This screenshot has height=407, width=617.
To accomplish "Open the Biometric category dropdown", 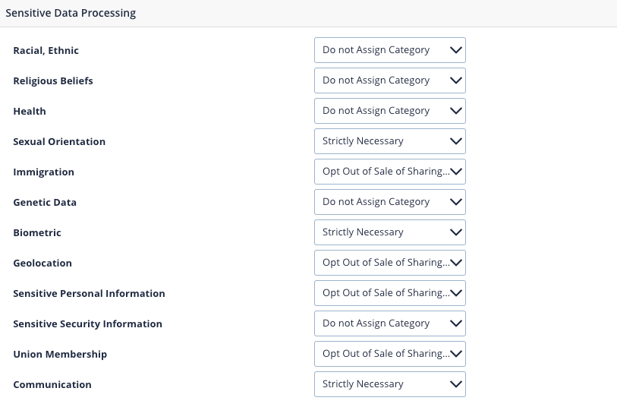I will coord(389,232).
